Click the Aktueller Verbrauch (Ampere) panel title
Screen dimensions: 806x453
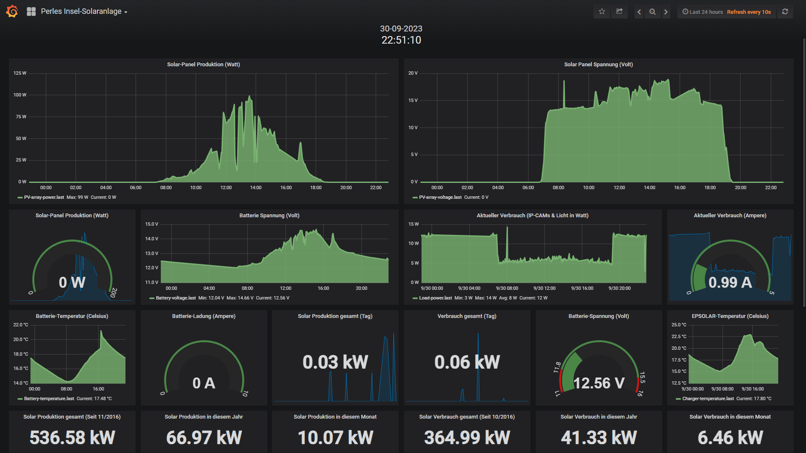[730, 215]
